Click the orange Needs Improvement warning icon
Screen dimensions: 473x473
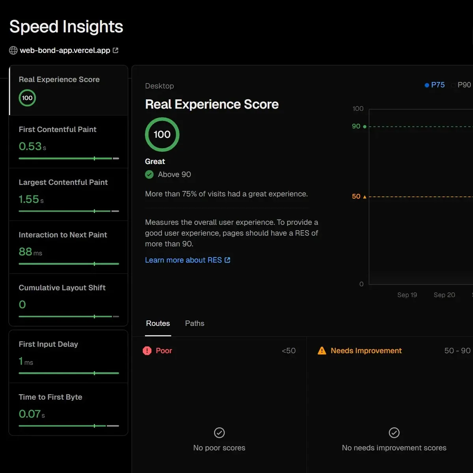pos(322,350)
